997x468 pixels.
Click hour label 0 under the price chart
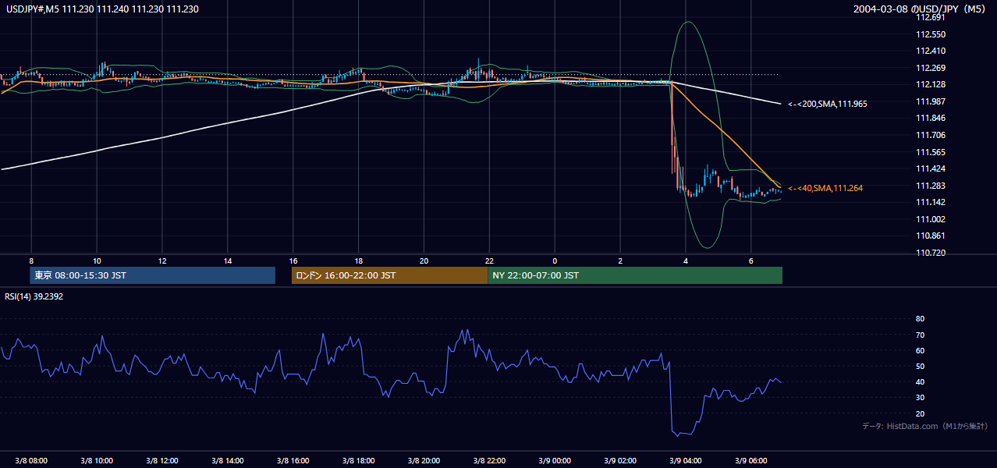click(555, 260)
